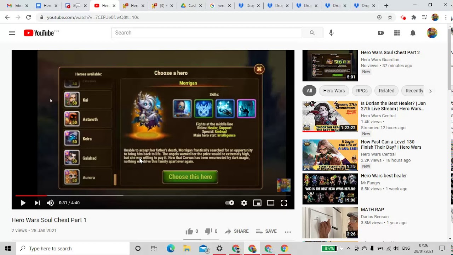
Task: Open Hero Wars Soul Chest Part 2 thumbnail
Action: [330, 66]
